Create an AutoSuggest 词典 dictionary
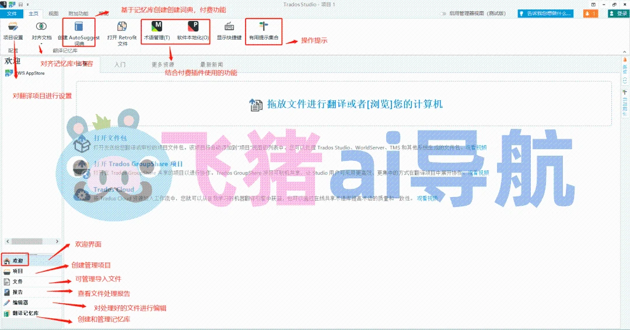630x330 pixels. (79, 33)
